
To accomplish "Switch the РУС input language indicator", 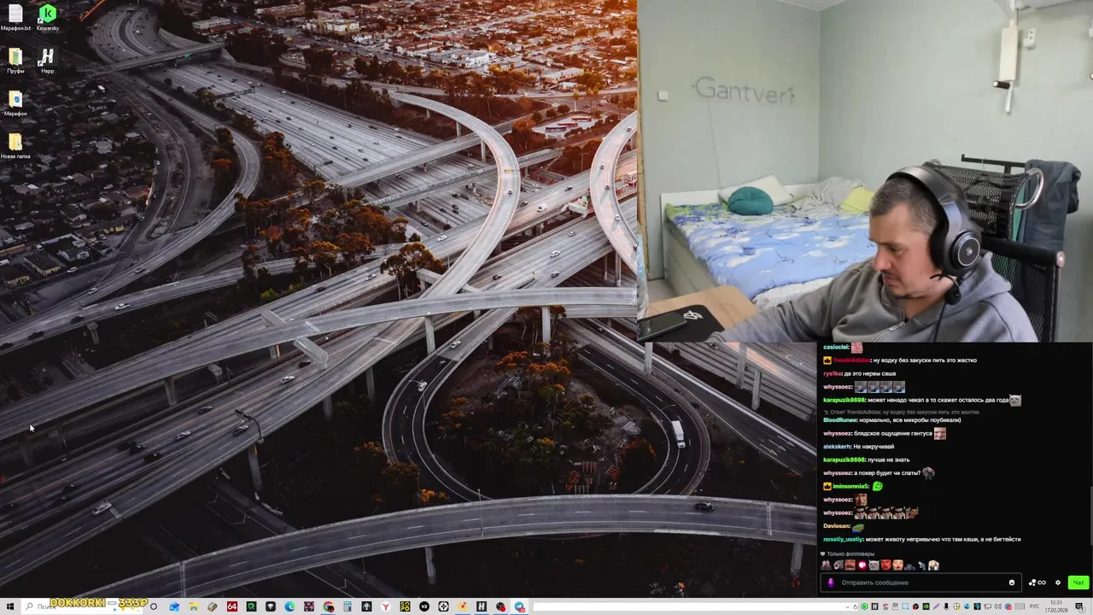I will pos(1034,606).
